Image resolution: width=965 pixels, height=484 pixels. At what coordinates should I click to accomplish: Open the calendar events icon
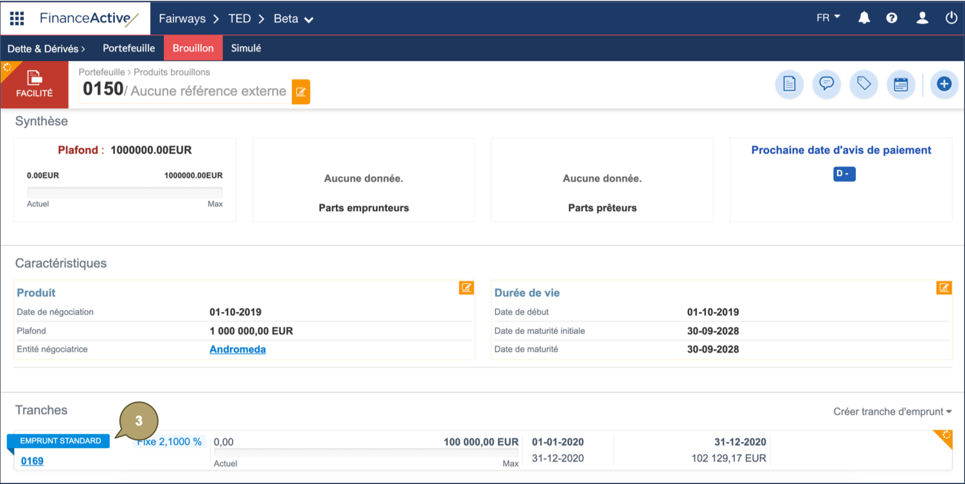click(x=901, y=84)
